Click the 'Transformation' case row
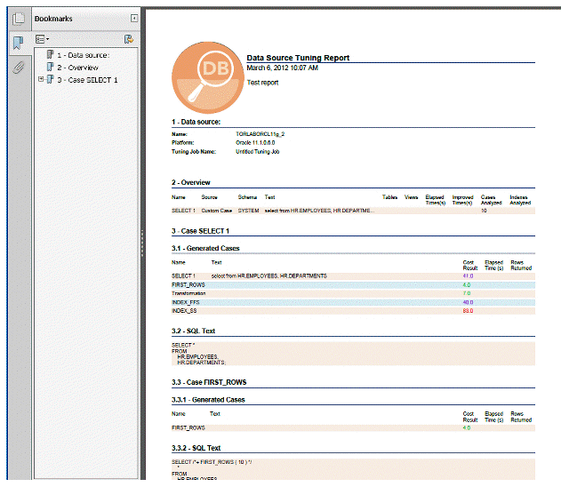Screen dimensions: 569x487 (x=353, y=294)
